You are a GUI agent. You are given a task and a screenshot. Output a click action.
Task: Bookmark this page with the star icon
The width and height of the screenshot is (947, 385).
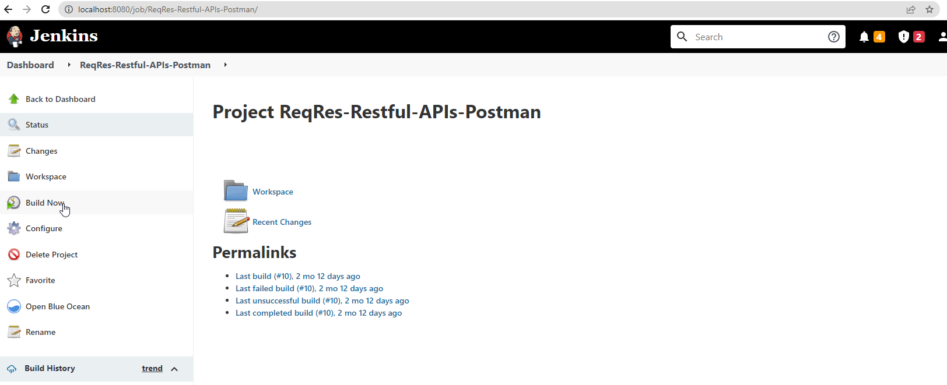pyautogui.click(x=930, y=9)
